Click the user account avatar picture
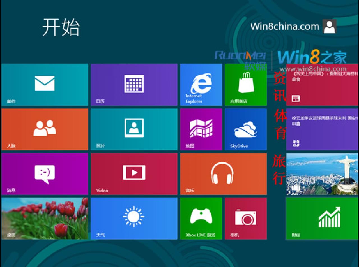The height and width of the screenshot is (267, 359). (x=329, y=26)
